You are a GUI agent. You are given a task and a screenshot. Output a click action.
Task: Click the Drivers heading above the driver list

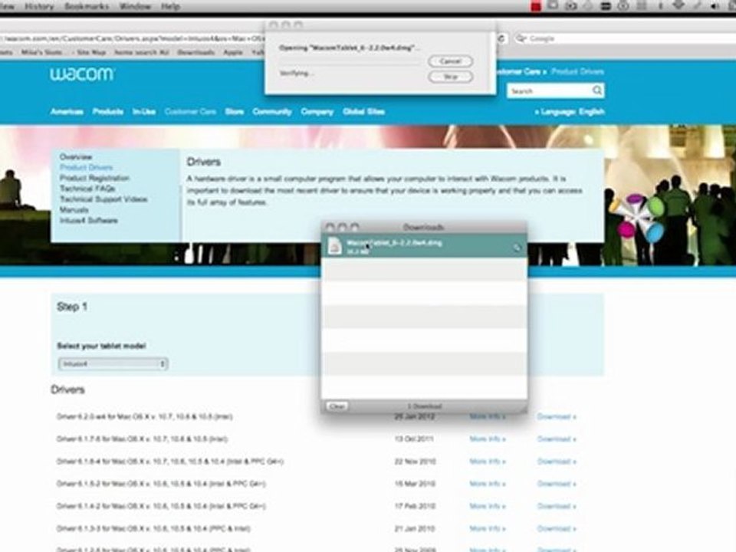coord(67,389)
